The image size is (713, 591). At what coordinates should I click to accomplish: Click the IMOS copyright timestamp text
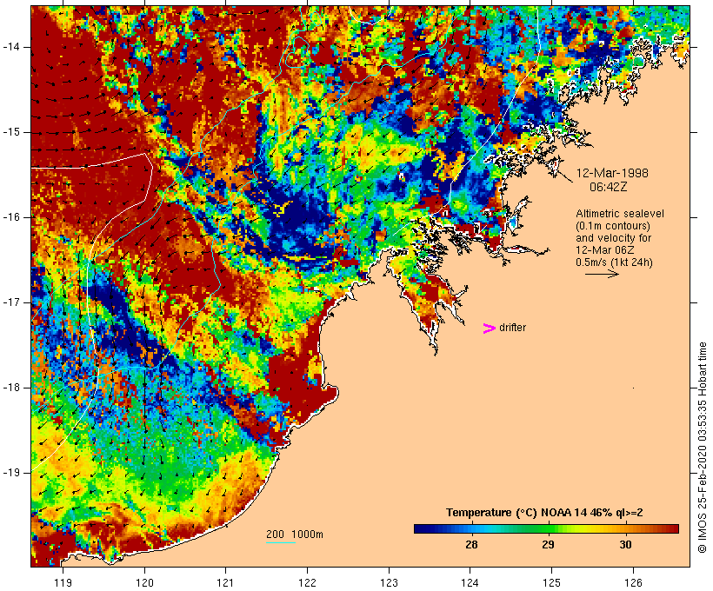(x=702, y=448)
